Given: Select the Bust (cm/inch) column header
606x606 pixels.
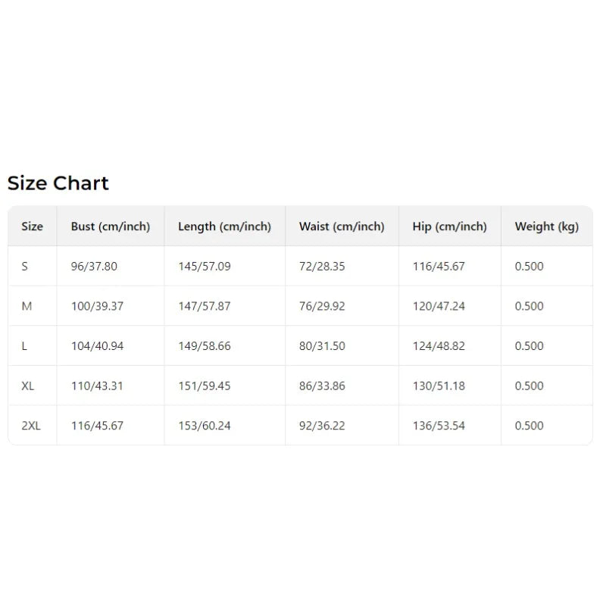Looking at the screenshot, I should pos(111,226).
